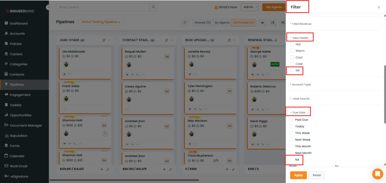Click the eye visibility icon in toolbar
Viewport: 386px width, 183px height.
click(x=262, y=23)
